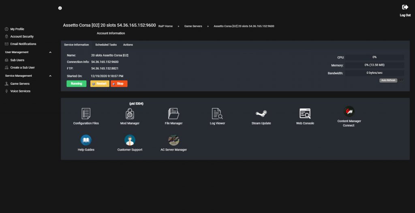Click the My Profile sidebar icon

(x=6, y=29)
